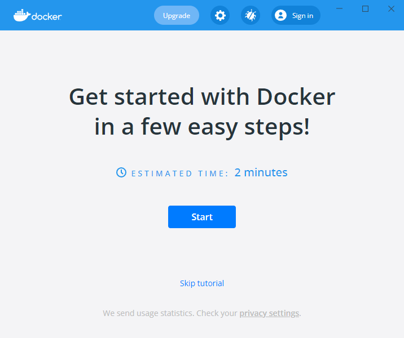Open Settings via the gear icon
404x338 pixels.
(x=220, y=15)
